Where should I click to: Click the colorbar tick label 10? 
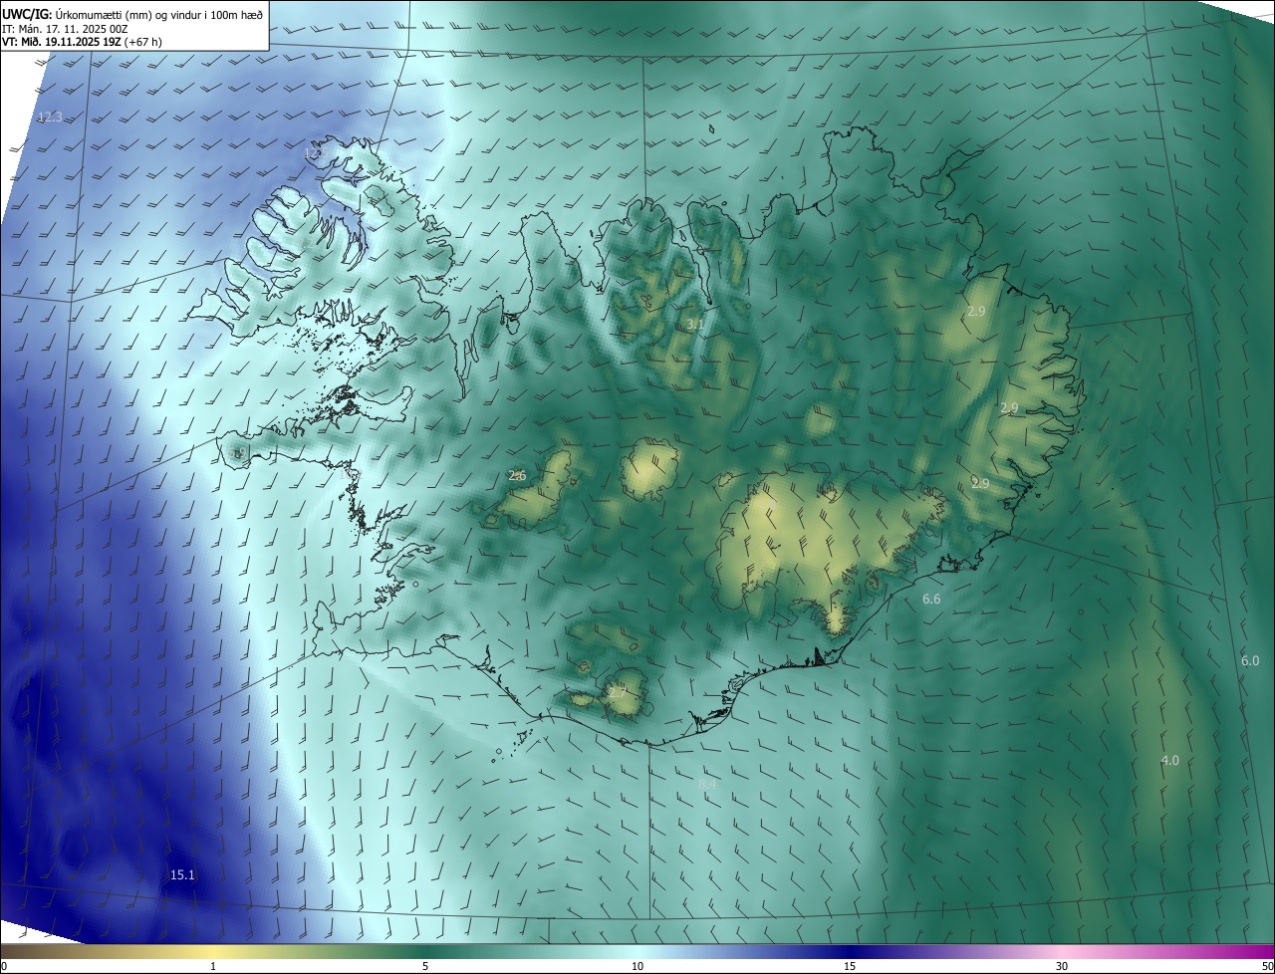coord(637,967)
